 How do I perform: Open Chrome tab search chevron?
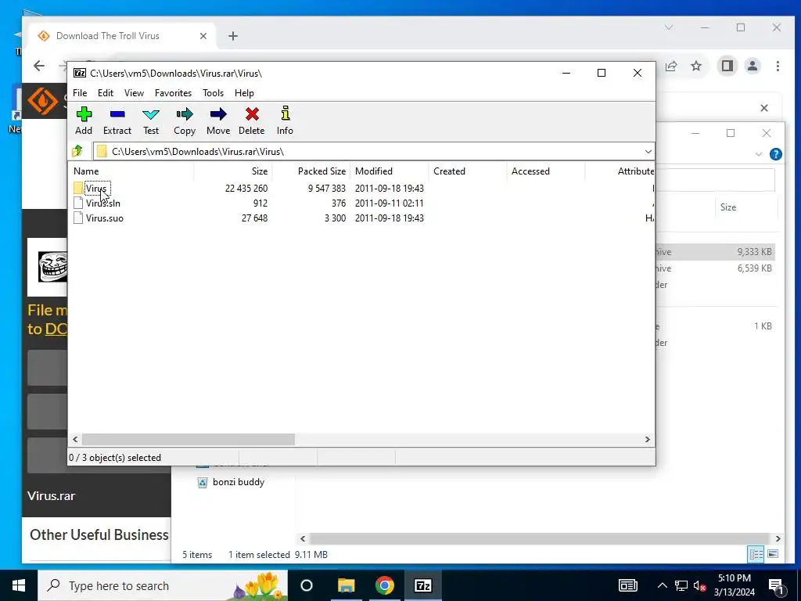pyautogui.click(x=669, y=27)
